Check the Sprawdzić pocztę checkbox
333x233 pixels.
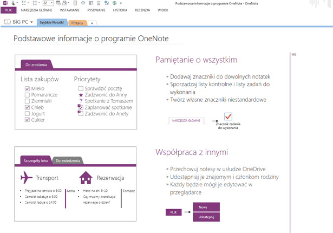click(x=81, y=88)
